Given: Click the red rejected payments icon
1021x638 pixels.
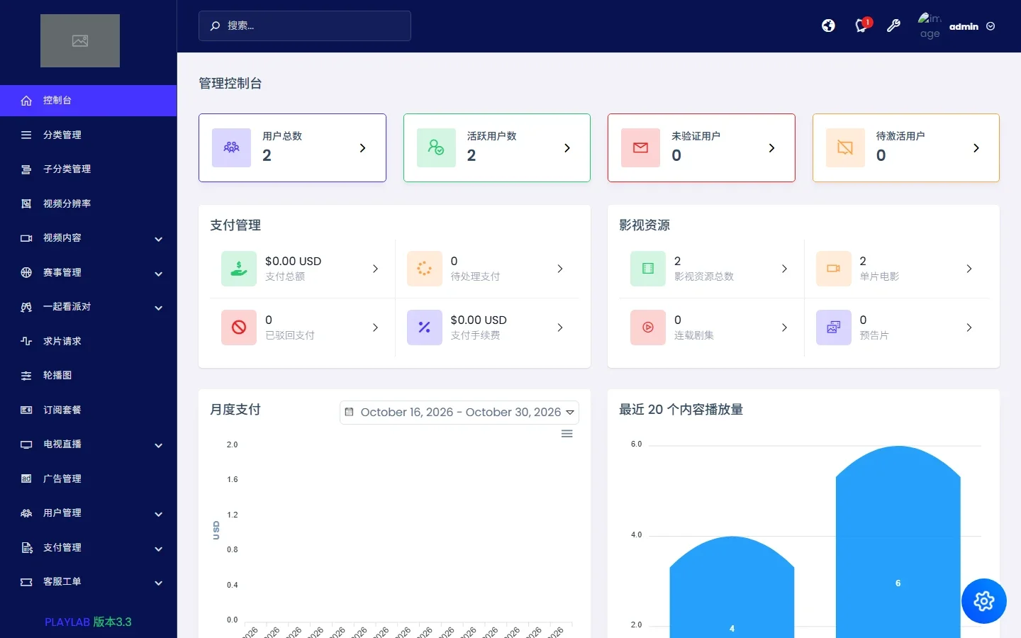Looking at the screenshot, I should (239, 328).
